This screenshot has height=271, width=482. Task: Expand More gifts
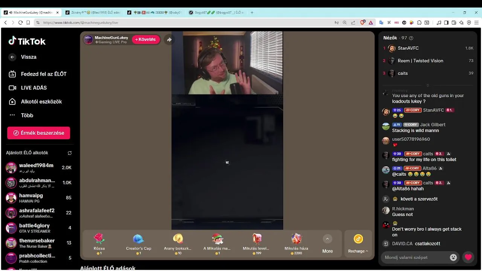(327, 244)
